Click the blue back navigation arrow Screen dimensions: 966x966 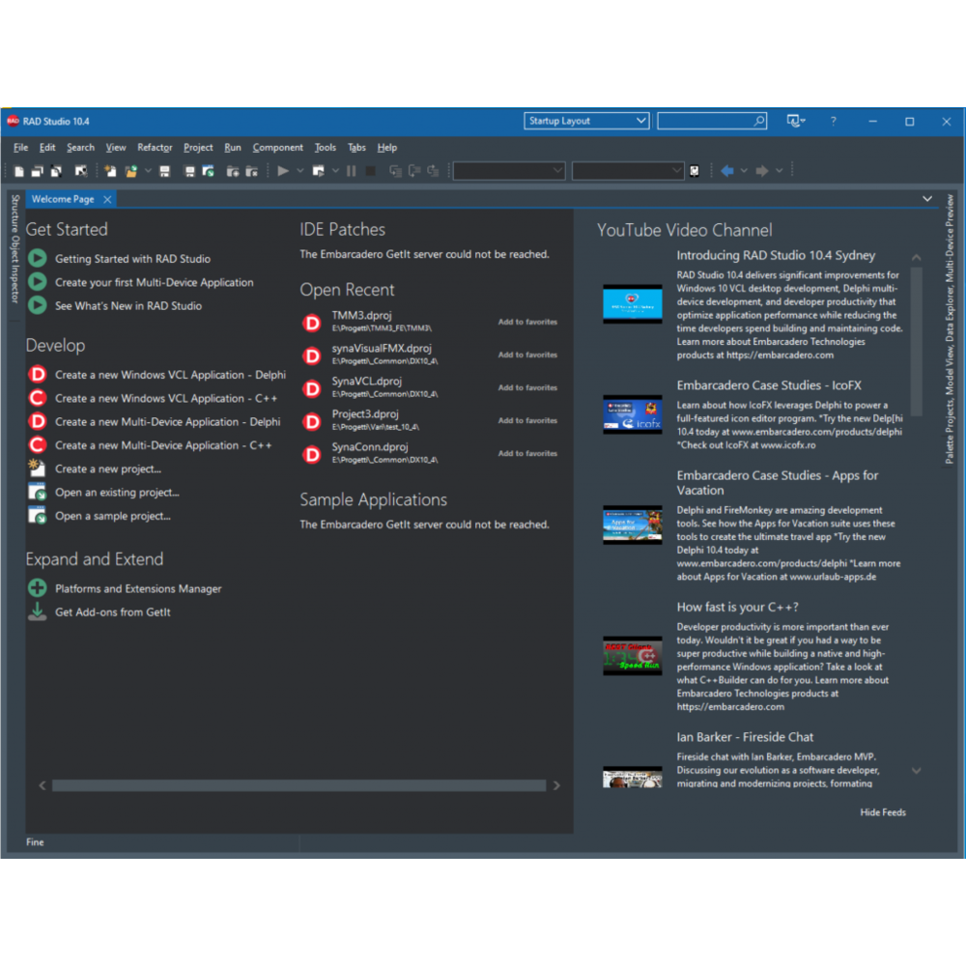click(727, 171)
